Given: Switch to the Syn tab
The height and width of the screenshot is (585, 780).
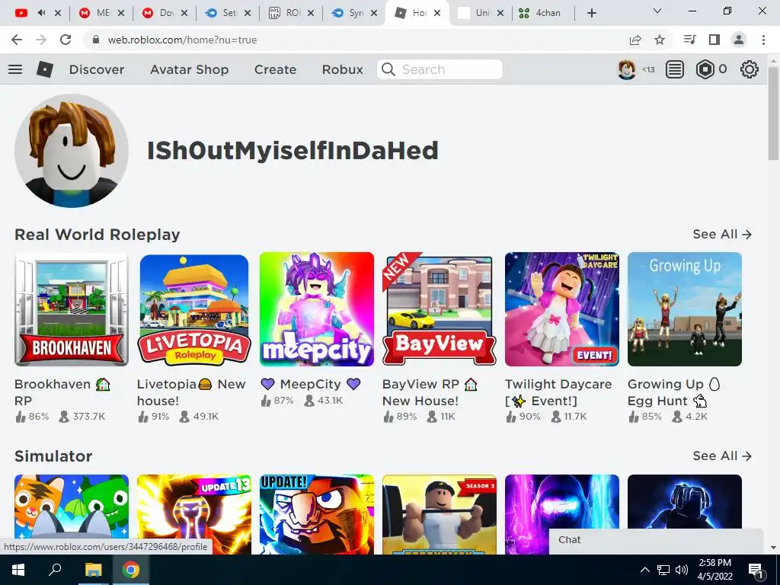Looking at the screenshot, I should [x=354, y=13].
